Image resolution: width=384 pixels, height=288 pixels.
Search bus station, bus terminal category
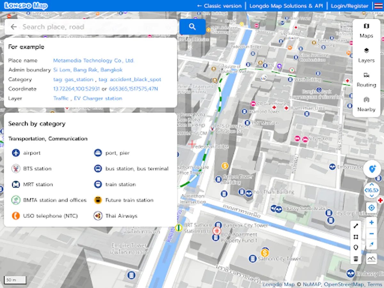point(131,169)
